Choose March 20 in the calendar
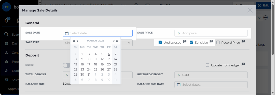The image size is (275, 95). click(x=109, y=64)
